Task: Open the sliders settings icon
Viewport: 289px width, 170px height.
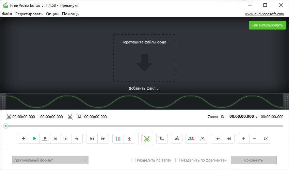Action: coord(177,138)
